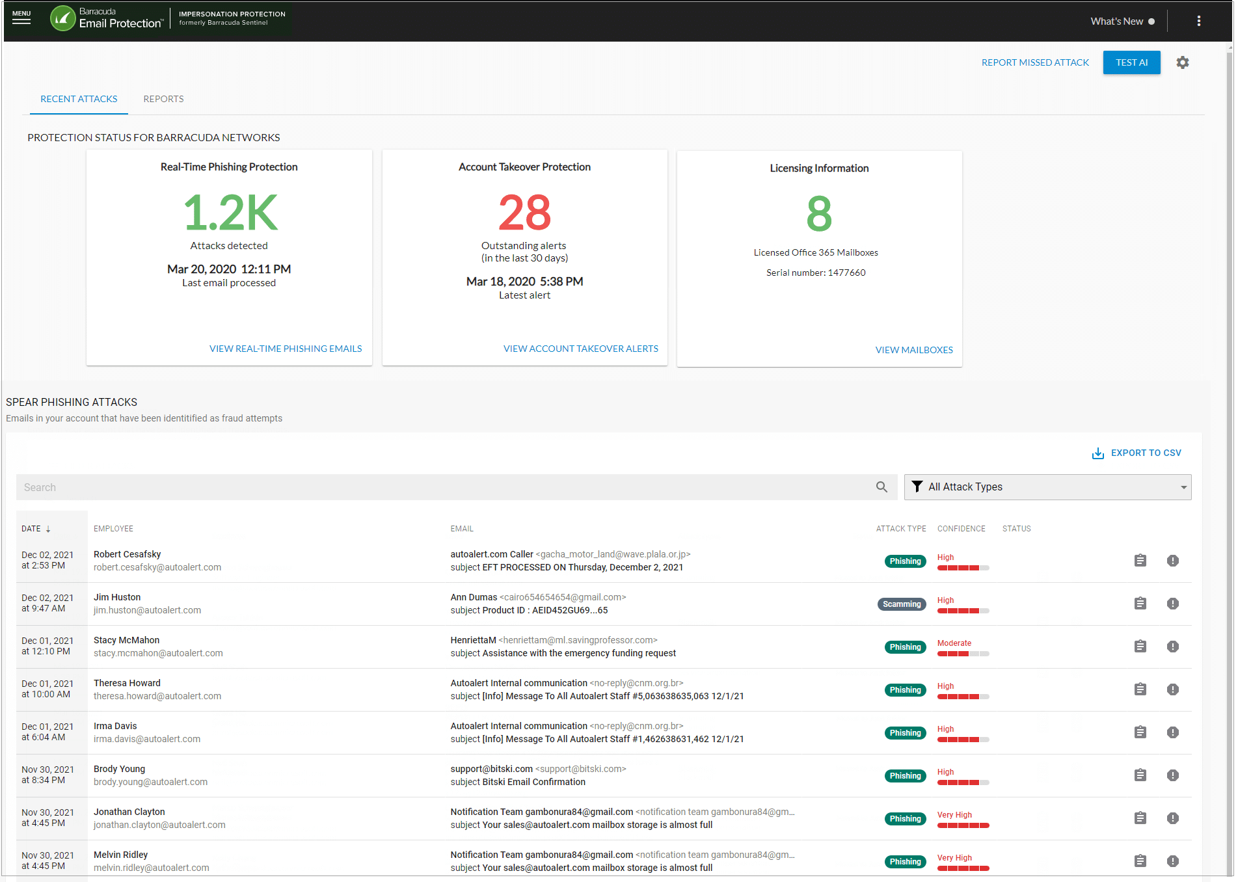Click the EMPLOYEE column header

click(x=113, y=529)
